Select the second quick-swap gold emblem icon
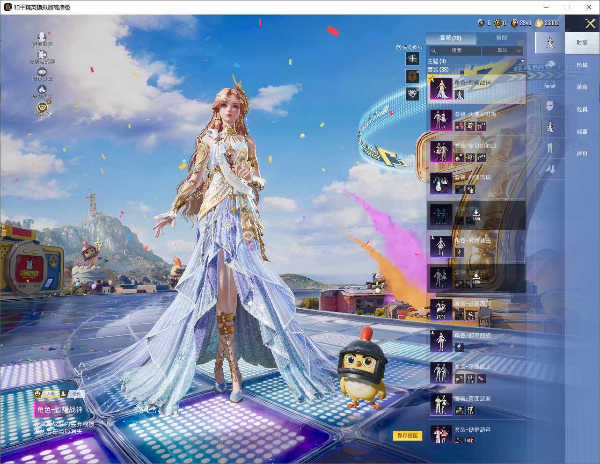Viewport: 600px width, 464px height. click(x=412, y=76)
